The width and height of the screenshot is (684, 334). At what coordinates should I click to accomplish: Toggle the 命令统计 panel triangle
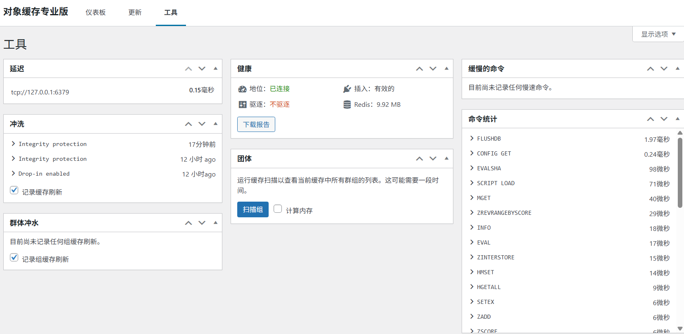[x=677, y=119]
